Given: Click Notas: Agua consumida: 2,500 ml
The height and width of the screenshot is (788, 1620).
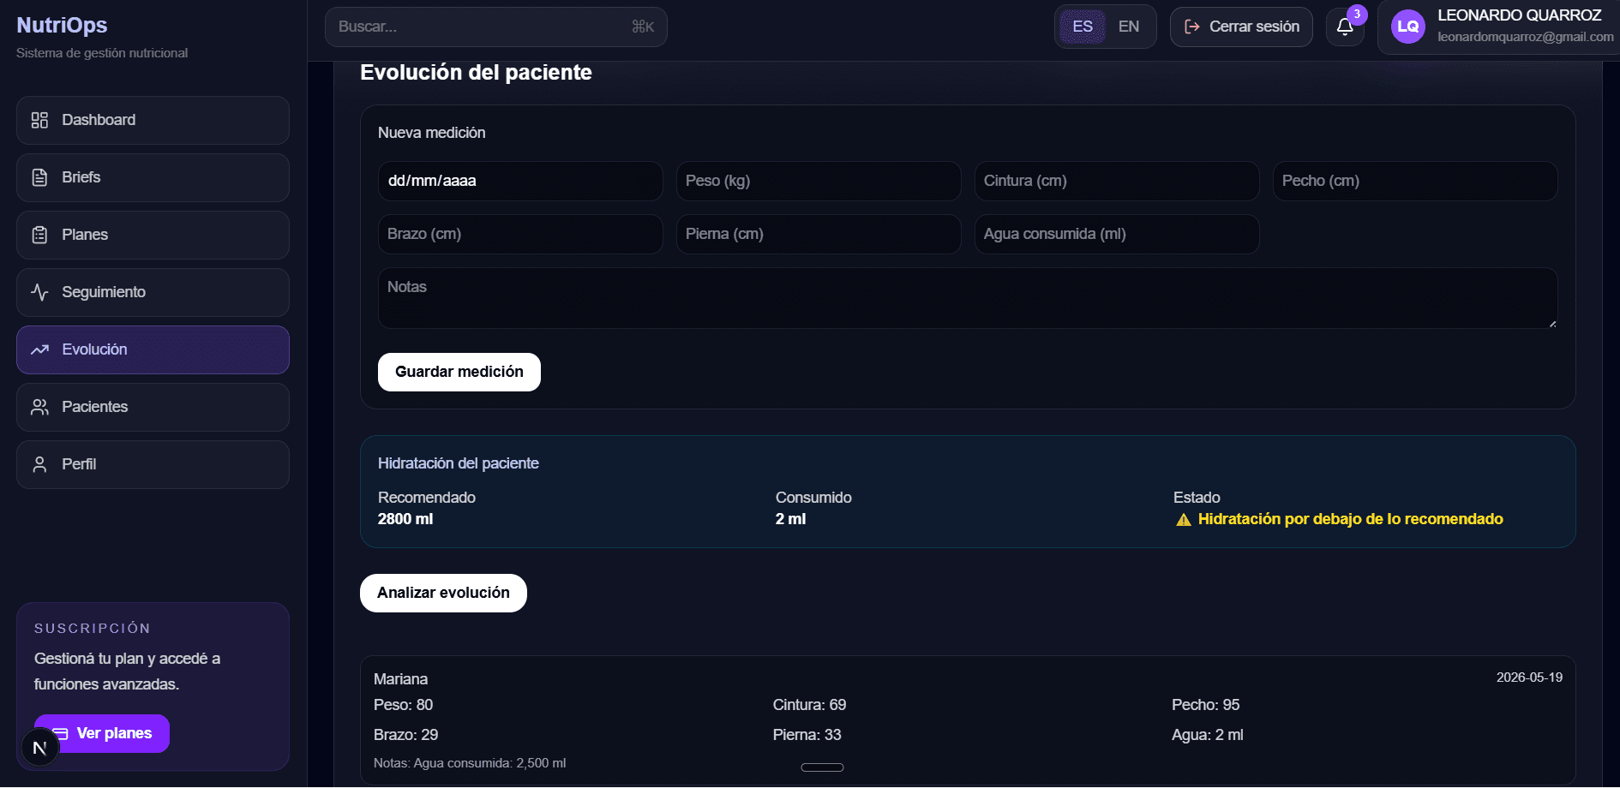Looking at the screenshot, I should (470, 763).
